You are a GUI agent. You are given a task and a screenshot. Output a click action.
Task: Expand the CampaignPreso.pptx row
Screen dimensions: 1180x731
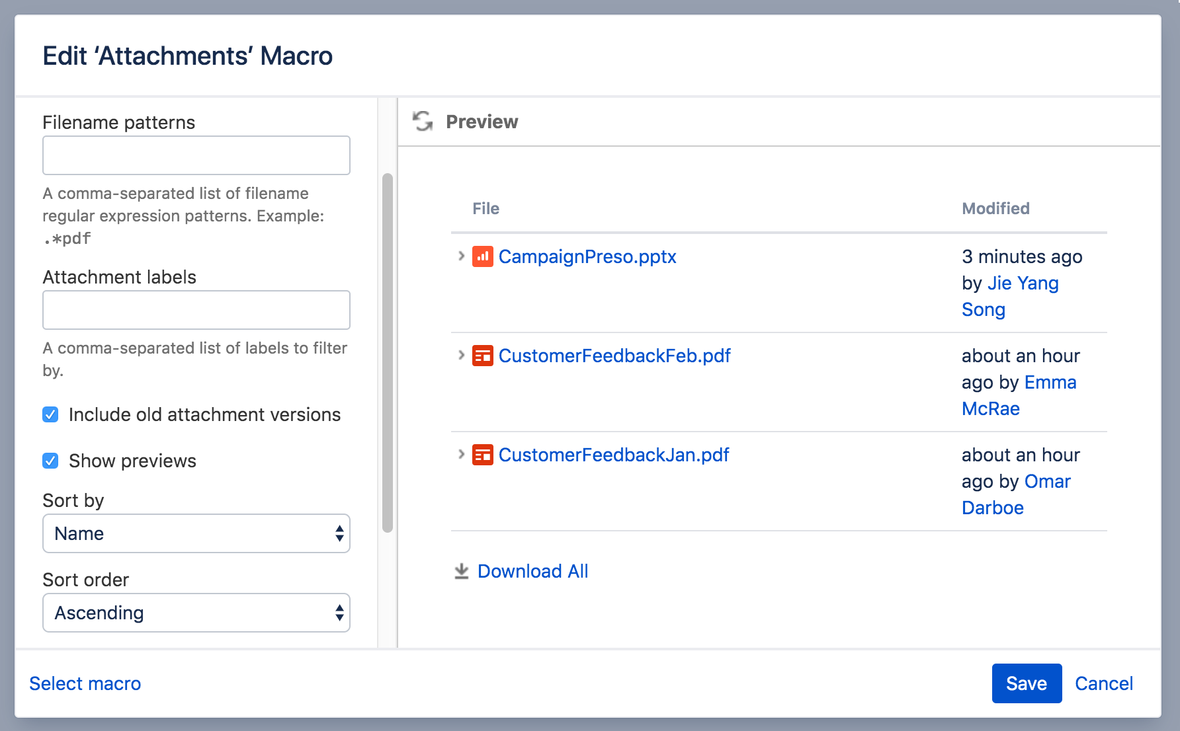click(461, 256)
